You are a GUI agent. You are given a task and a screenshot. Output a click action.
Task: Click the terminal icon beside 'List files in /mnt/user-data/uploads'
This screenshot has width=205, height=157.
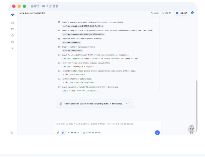coord(59,79)
